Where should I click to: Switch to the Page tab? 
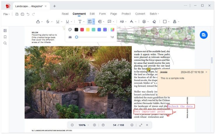pyautogui.click(x=114, y=14)
